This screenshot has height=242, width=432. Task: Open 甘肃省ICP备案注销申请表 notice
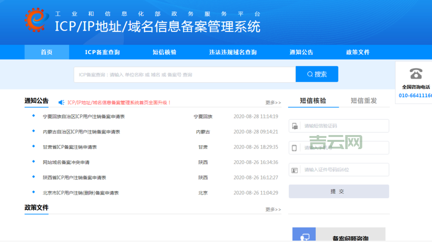coord(70,147)
